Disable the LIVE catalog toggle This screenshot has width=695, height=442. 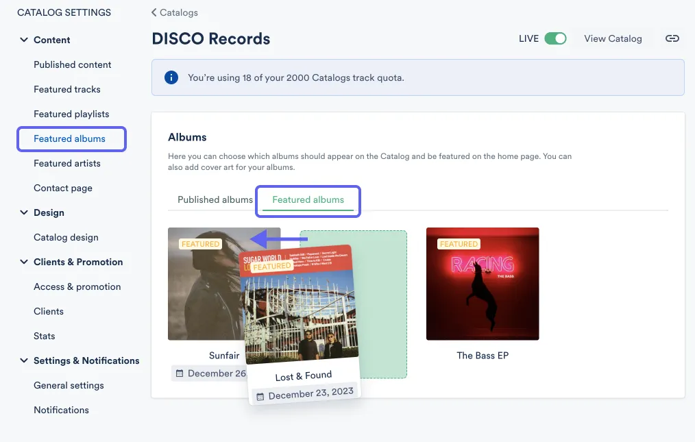(554, 39)
